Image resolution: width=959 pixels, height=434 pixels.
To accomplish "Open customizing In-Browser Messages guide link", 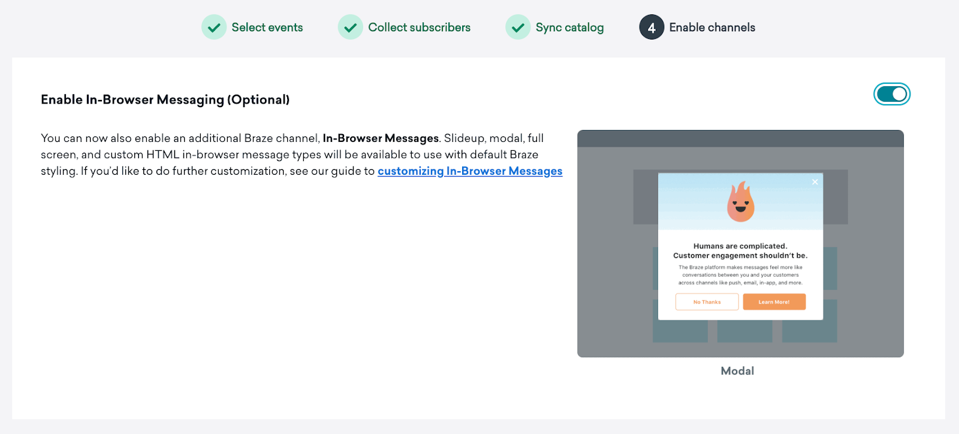I will click(x=470, y=171).
